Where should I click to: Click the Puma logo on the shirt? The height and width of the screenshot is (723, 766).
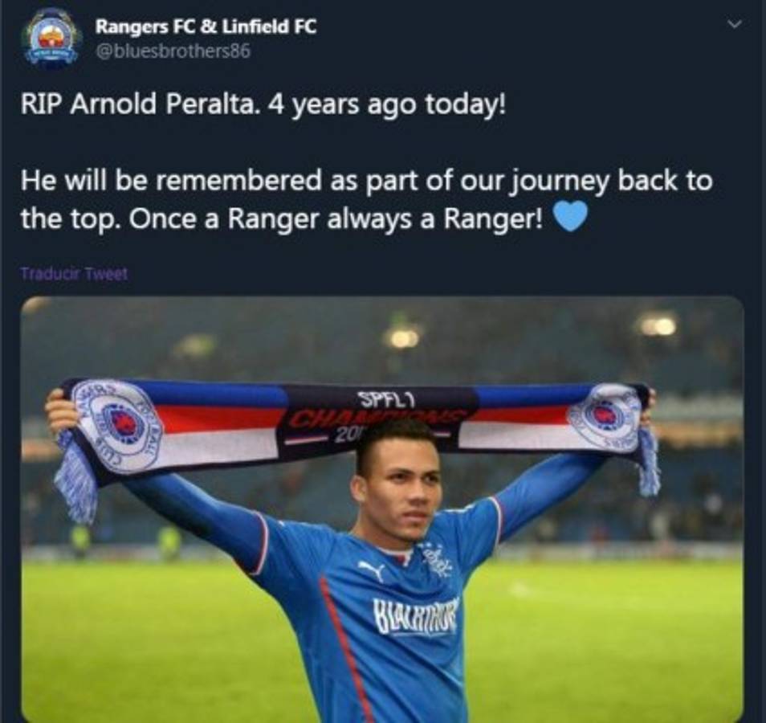(371, 570)
